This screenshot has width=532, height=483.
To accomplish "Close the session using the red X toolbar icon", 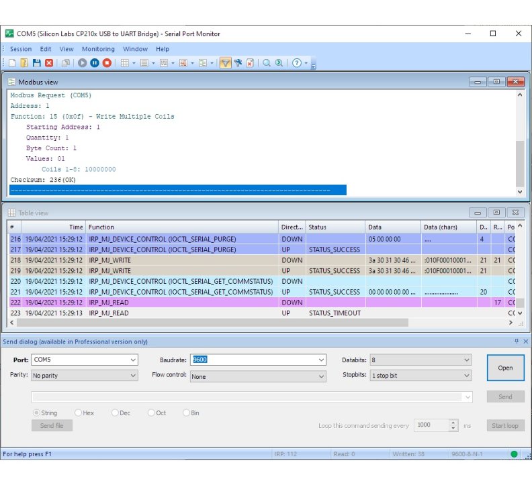I will point(49,62).
